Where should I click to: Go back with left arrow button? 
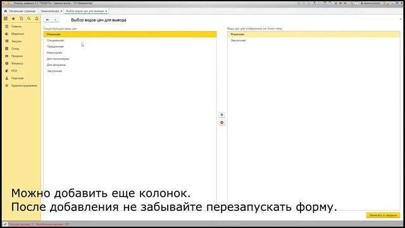47,20
